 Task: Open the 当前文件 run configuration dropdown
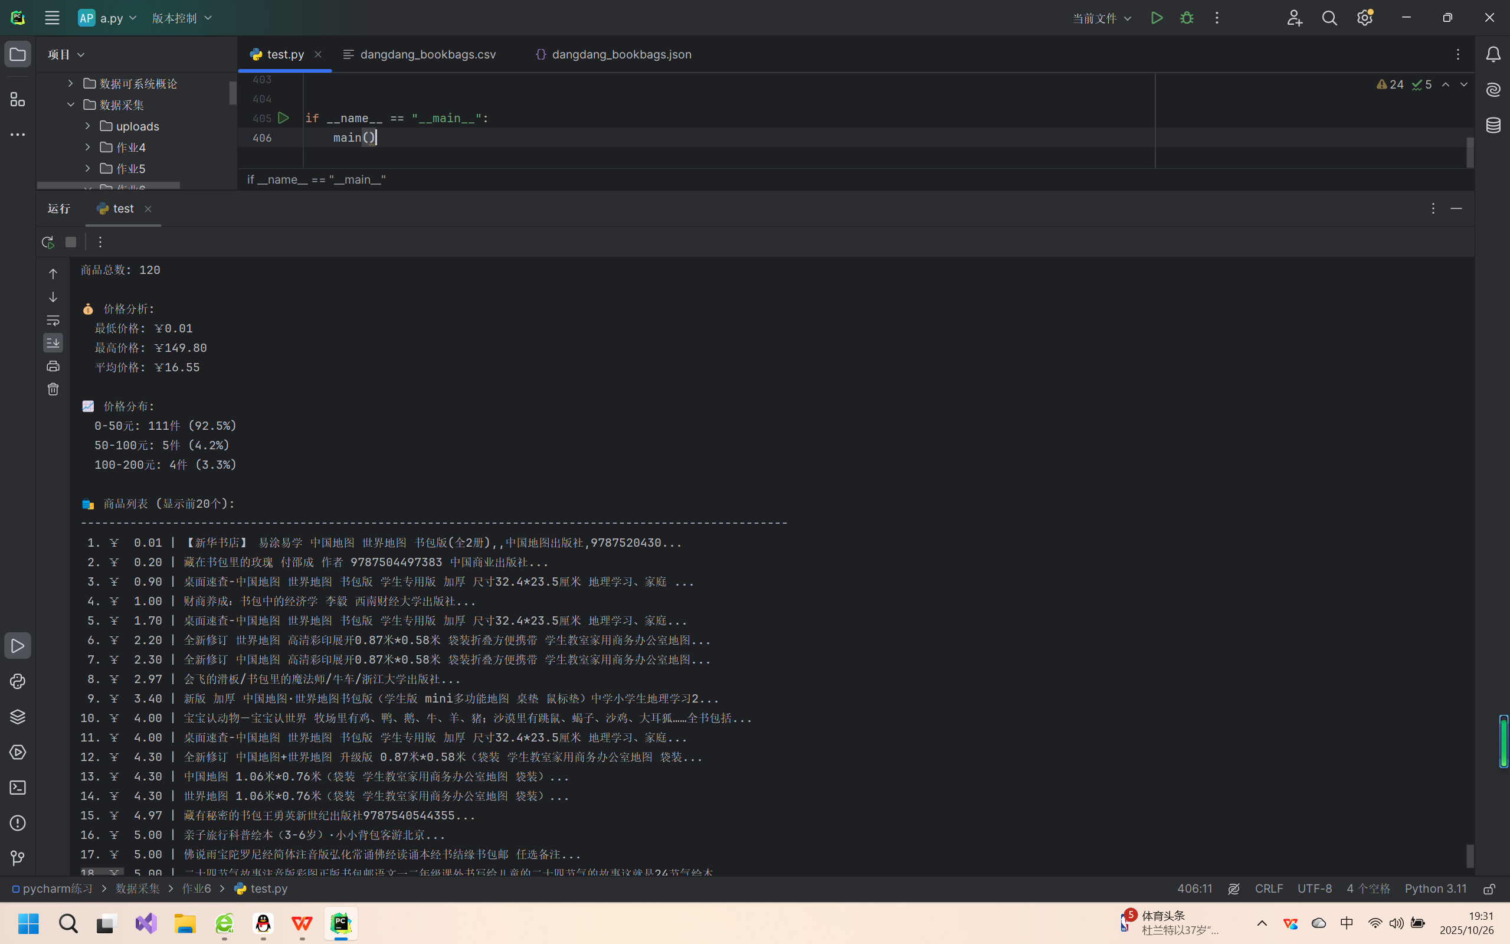click(x=1102, y=18)
